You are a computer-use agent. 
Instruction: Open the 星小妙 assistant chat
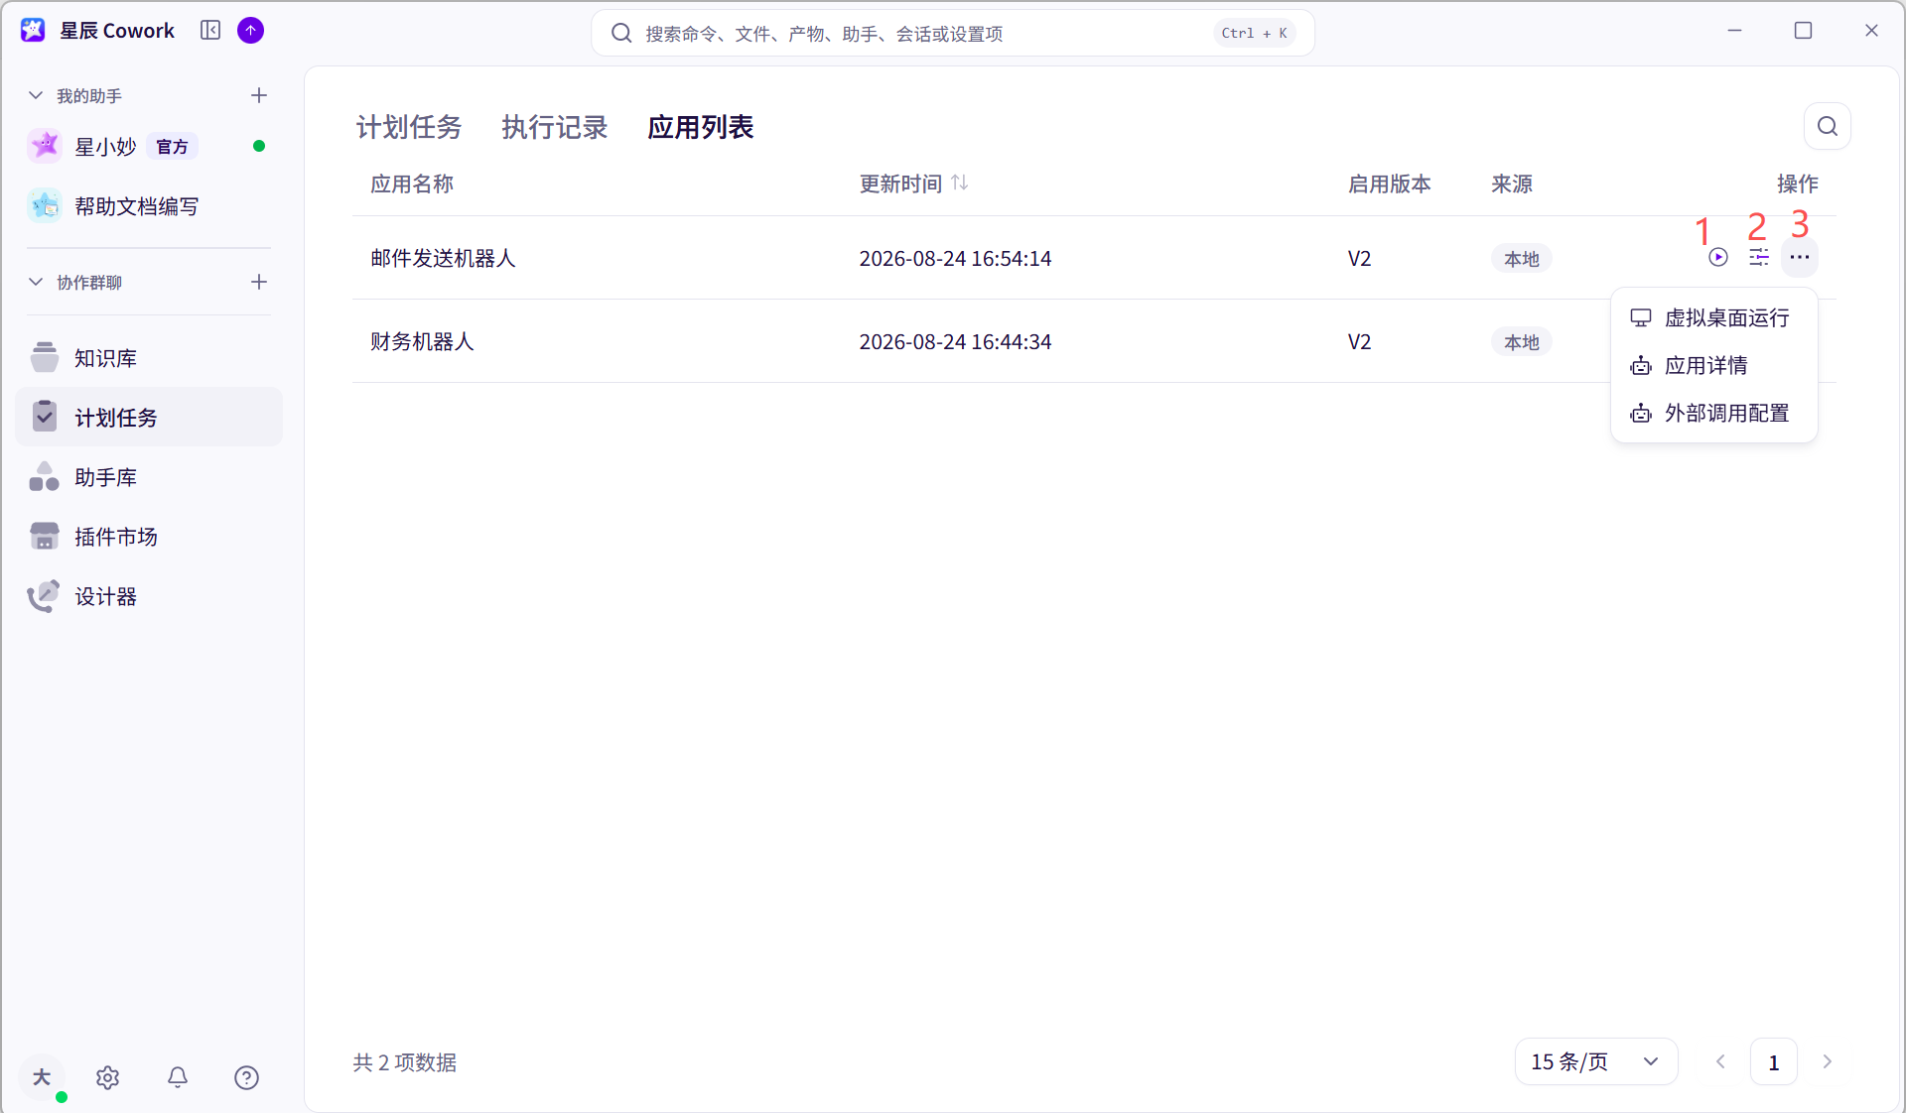149,147
